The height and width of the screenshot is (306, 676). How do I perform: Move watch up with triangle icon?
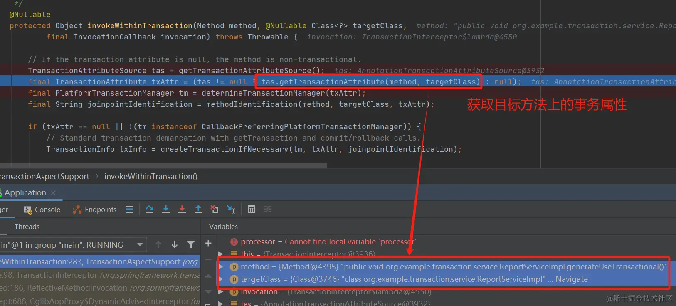click(208, 276)
